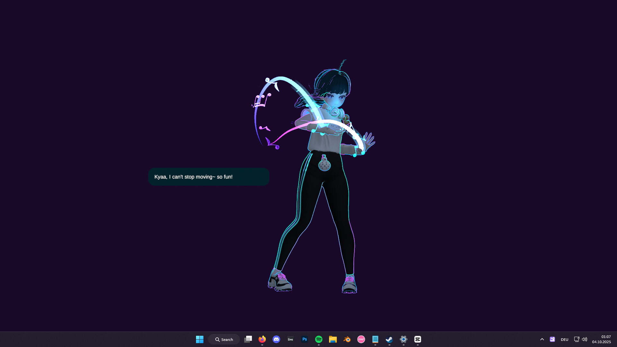617x347 pixels.
Task: Open the notepad app on the taskbar
Action: point(375,339)
